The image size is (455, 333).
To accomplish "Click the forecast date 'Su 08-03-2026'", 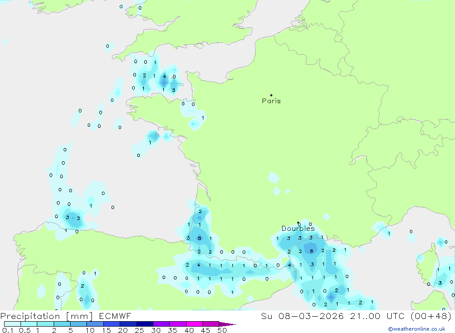I will point(303,316).
